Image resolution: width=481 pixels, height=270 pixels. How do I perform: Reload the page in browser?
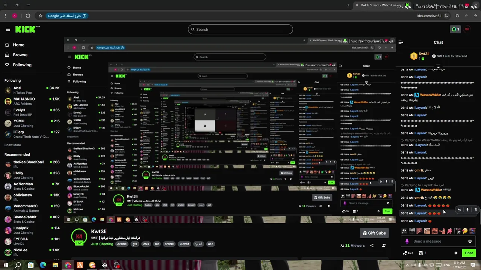point(457,16)
